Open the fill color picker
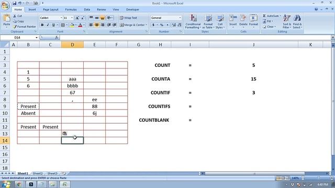 (x=72, y=25)
